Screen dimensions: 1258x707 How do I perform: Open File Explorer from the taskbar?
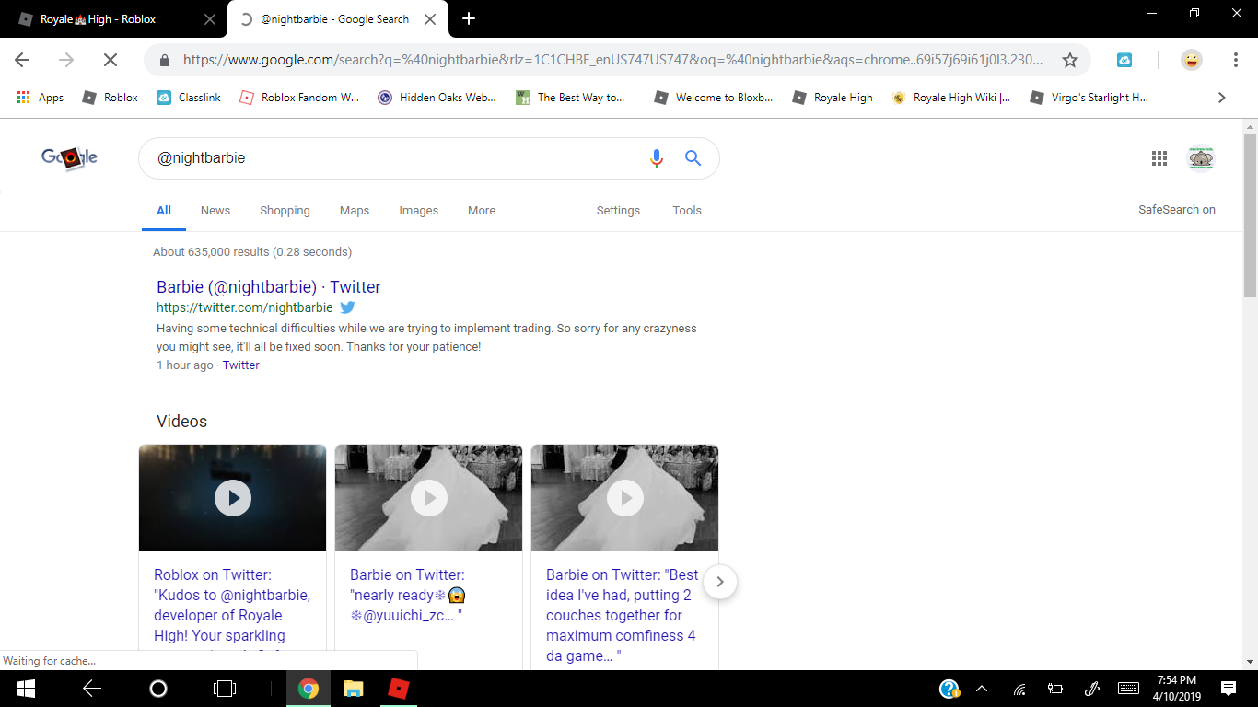click(353, 689)
